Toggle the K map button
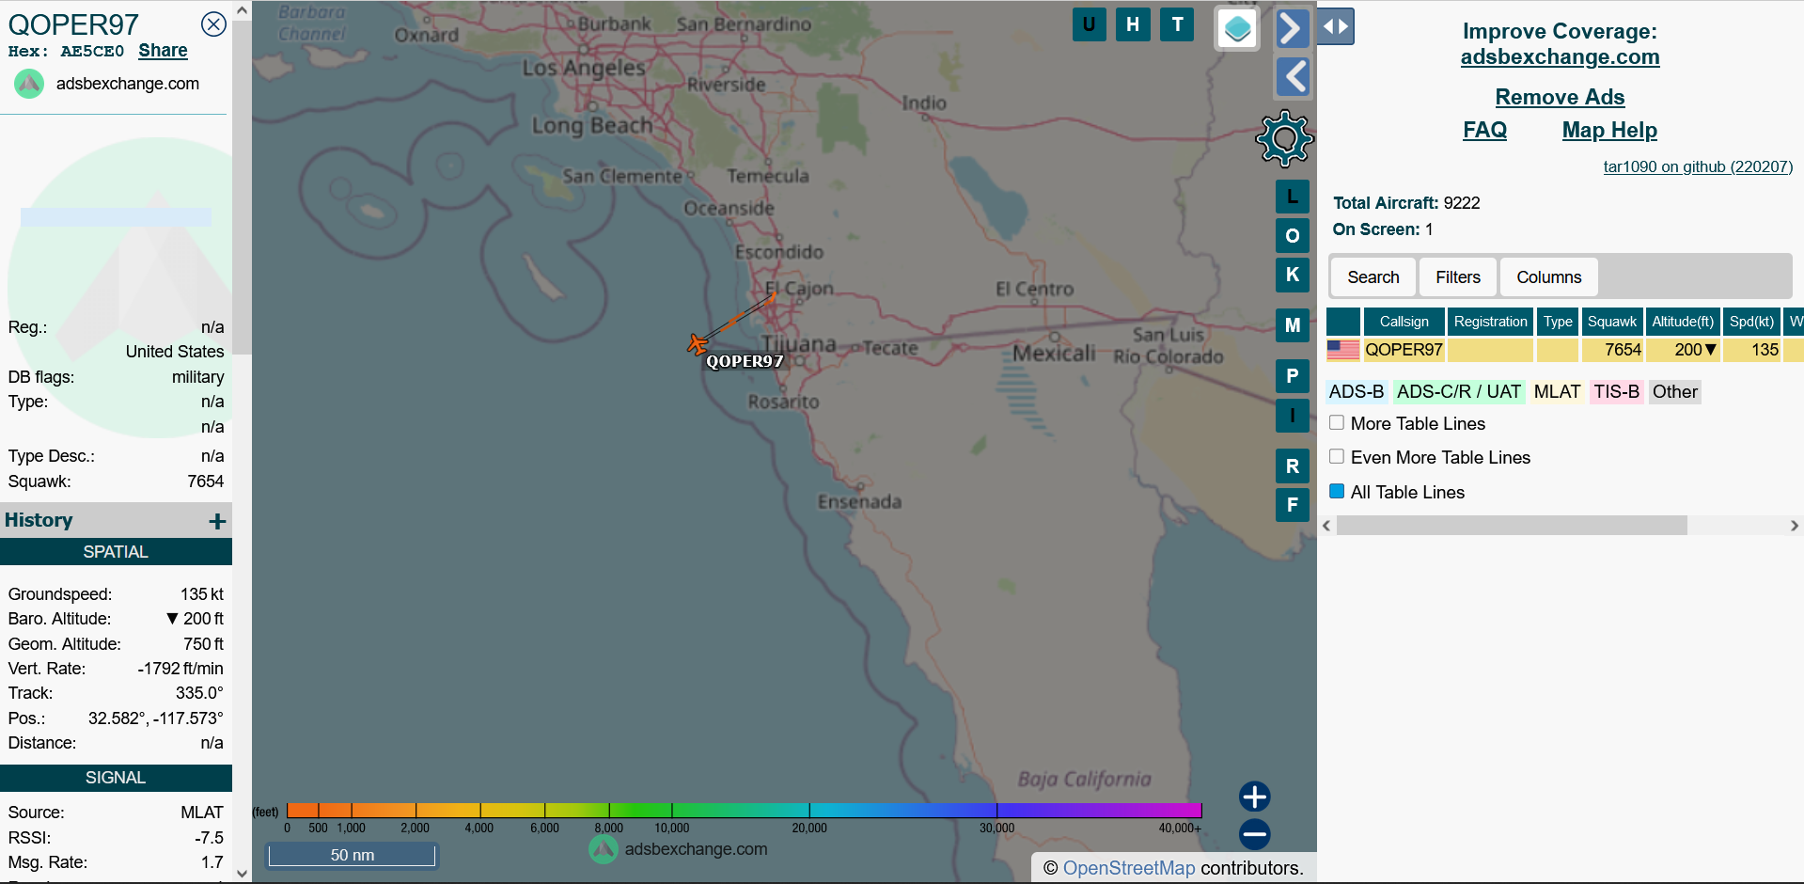 [x=1293, y=275]
